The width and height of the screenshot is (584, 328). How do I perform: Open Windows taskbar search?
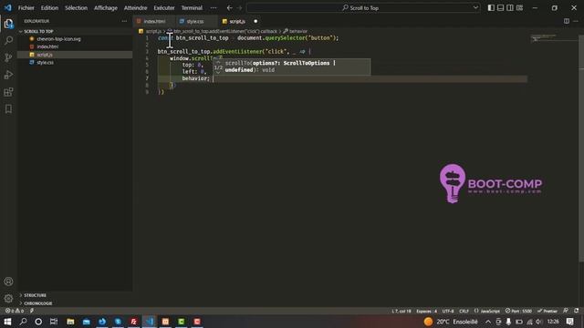23,322
